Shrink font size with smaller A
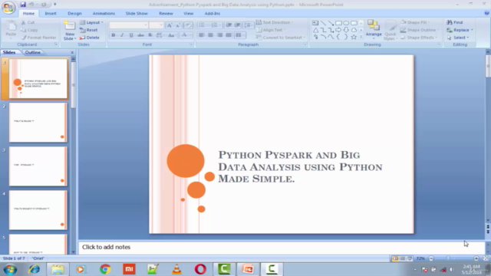The height and width of the screenshot is (276, 491). 177,25
